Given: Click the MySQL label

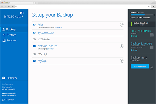Looking at the screenshot, I should 42,61.
